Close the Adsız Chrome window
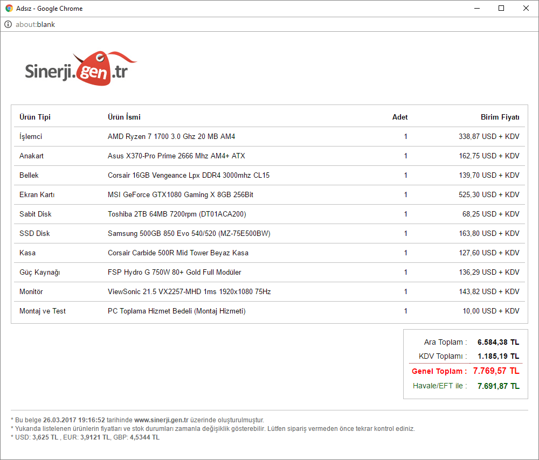The image size is (539, 460). 526,8
